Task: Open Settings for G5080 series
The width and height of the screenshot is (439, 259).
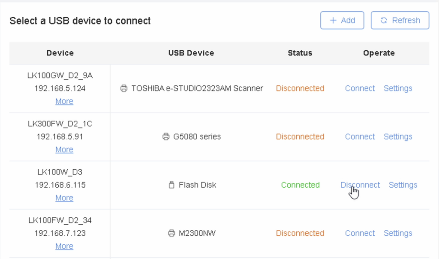Action: [398, 137]
